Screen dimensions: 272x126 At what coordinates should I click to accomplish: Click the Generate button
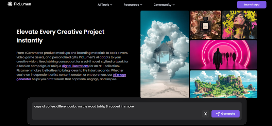pyautogui.click(x=225, y=114)
